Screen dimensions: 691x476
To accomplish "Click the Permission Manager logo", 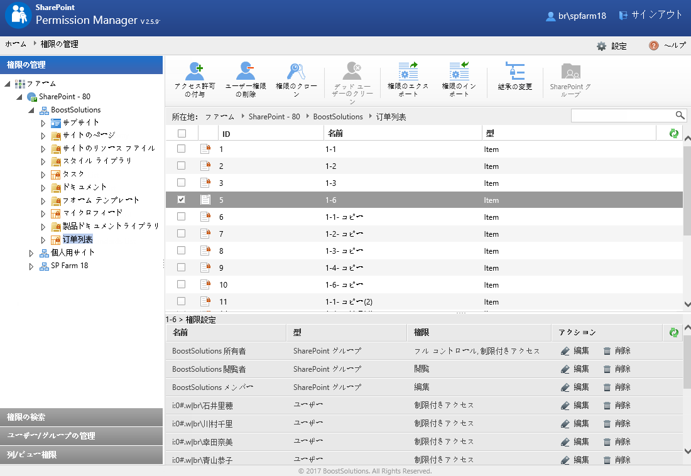I will (x=18, y=16).
